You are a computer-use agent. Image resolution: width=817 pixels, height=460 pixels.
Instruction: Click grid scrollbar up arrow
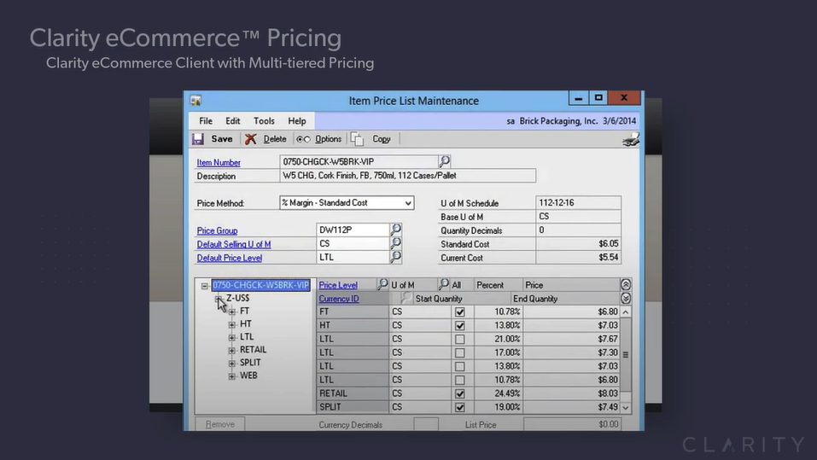(x=626, y=312)
